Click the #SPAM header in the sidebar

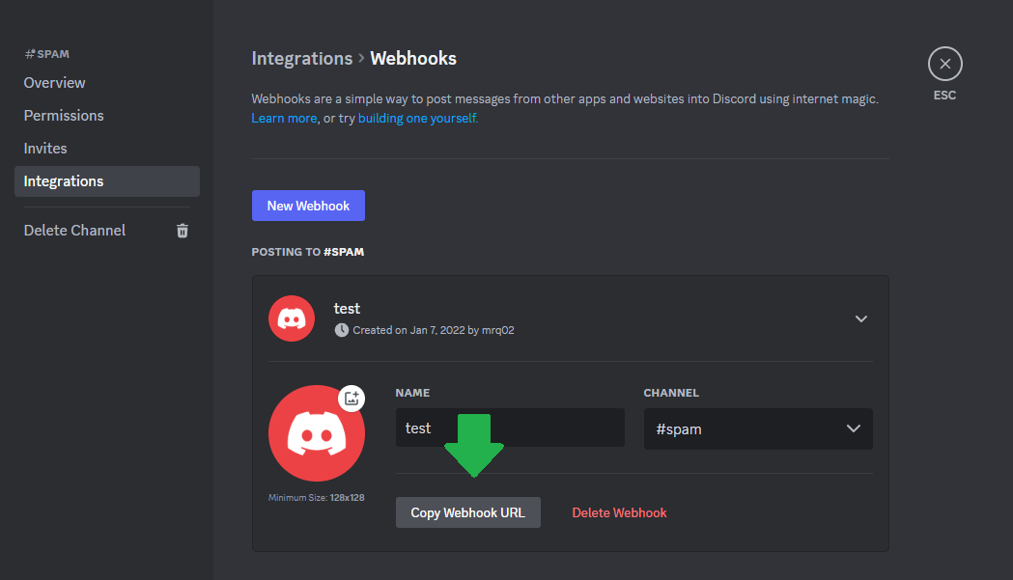46,54
